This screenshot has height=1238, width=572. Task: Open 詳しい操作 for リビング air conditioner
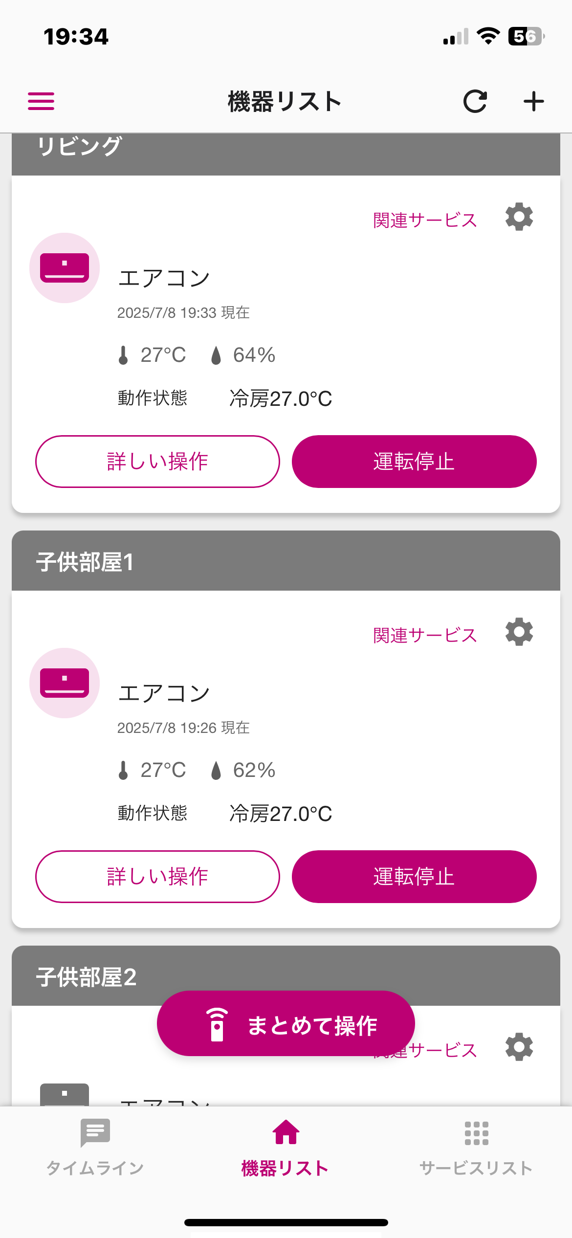tap(157, 462)
